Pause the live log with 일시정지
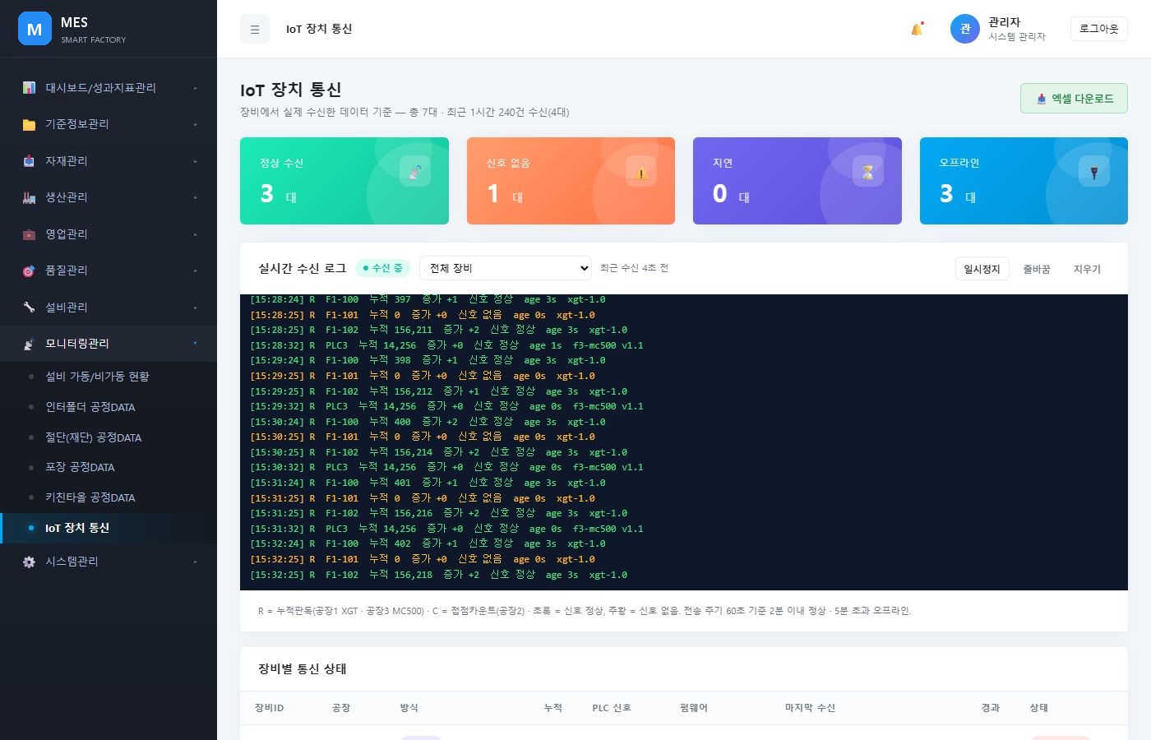Screen dimensions: 1151x740 tap(982, 269)
